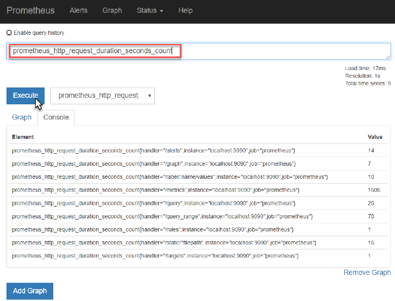Select the /rules handler result row
The width and height of the screenshot is (395, 301).
click(198, 229)
